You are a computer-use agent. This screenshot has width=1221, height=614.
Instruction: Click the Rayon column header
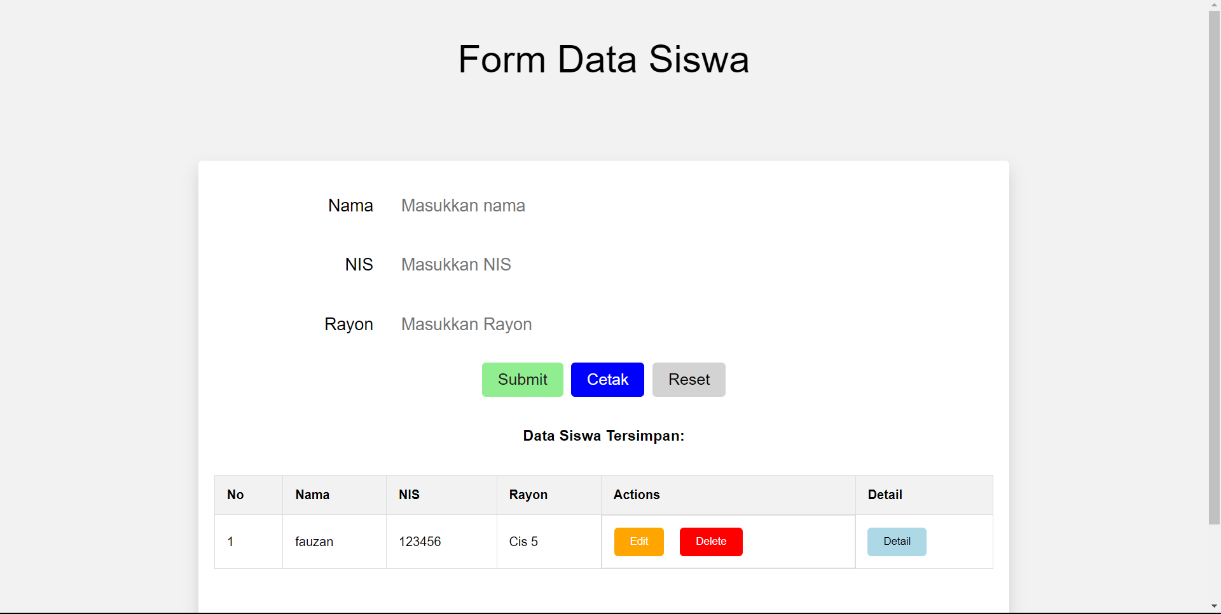point(528,495)
